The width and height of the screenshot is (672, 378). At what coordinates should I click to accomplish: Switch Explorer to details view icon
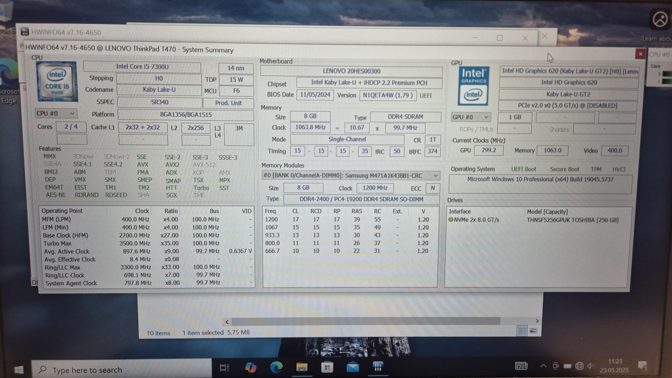click(x=522, y=331)
